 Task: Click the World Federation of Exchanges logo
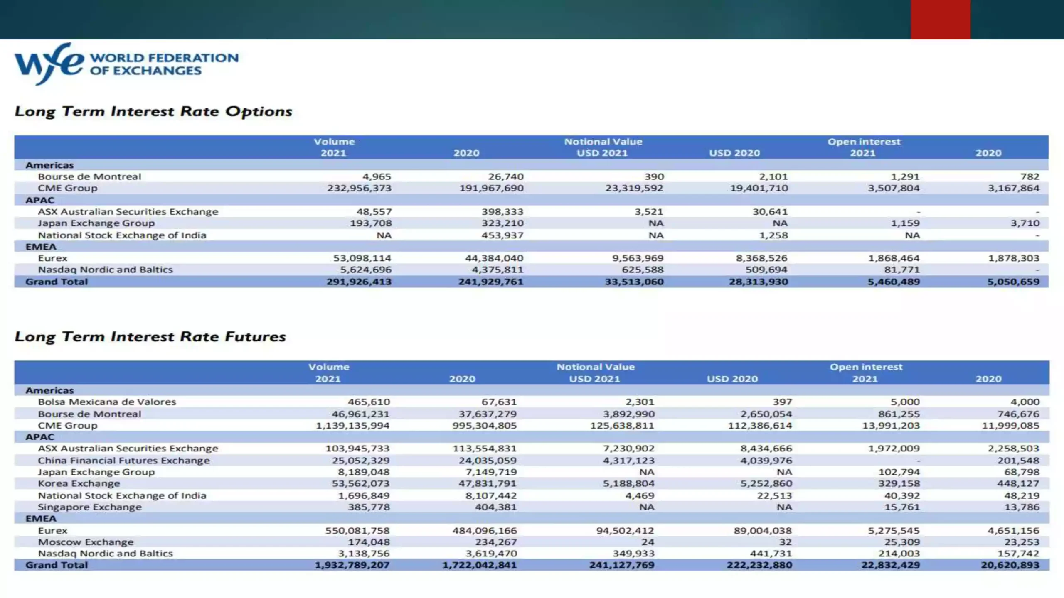[x=127, y=64]
